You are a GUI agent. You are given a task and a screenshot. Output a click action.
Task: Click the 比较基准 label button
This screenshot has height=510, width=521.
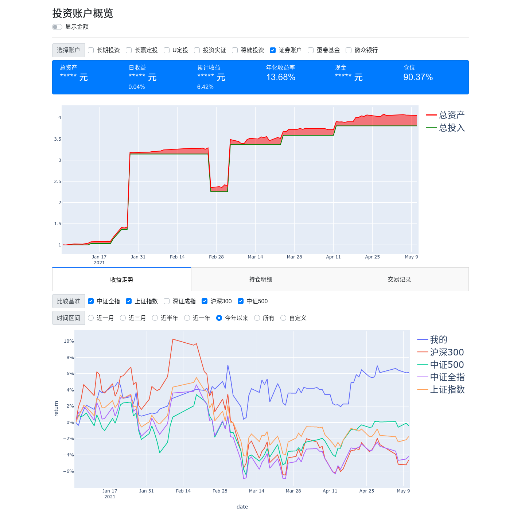(x=69, y=301)
